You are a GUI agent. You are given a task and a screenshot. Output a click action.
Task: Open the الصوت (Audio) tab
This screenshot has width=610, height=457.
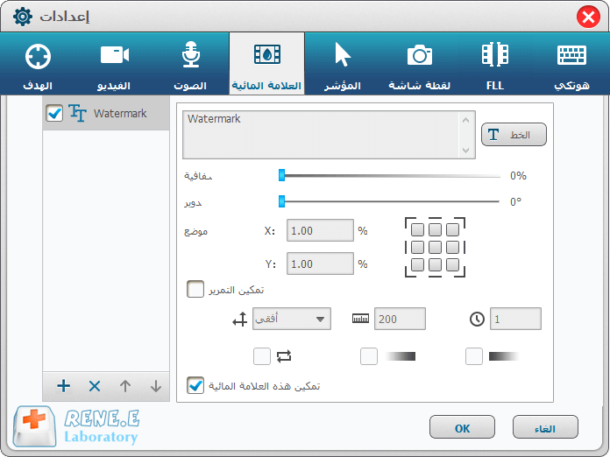(190, 64)
